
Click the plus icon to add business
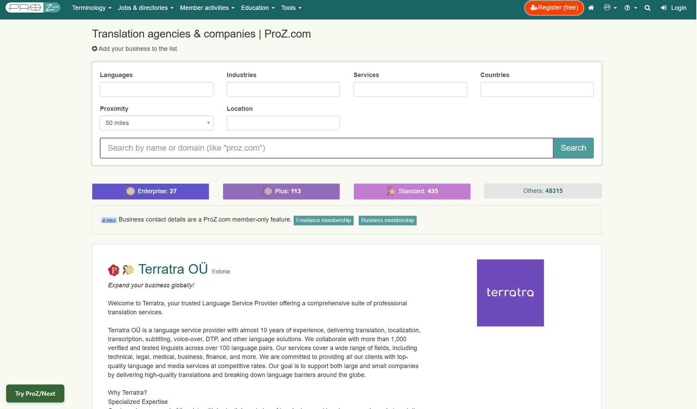94,49
